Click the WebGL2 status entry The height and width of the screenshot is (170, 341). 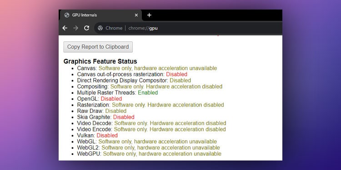[149, 148]
